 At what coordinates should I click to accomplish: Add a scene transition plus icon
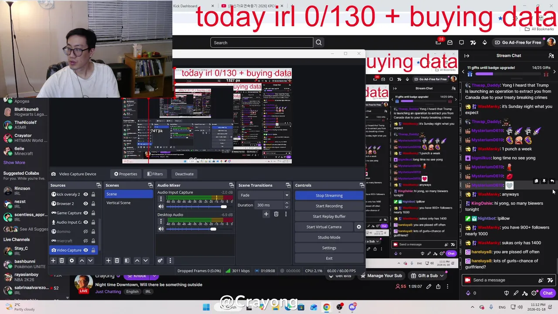coord(266,214)
